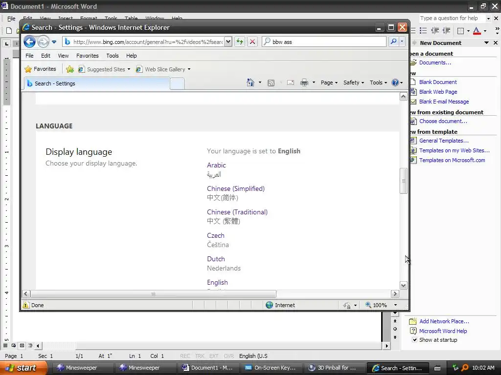Open New Document task pane dropdown
This screenshot has height=375, width=501.
486,43
